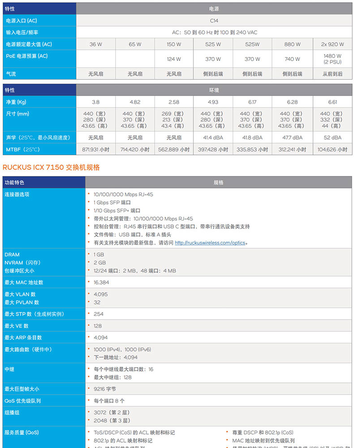The width and height of the screenshot is (354, 448).
Task: Click the 880 W power rating cell
Action: click(x=292, y=44)
